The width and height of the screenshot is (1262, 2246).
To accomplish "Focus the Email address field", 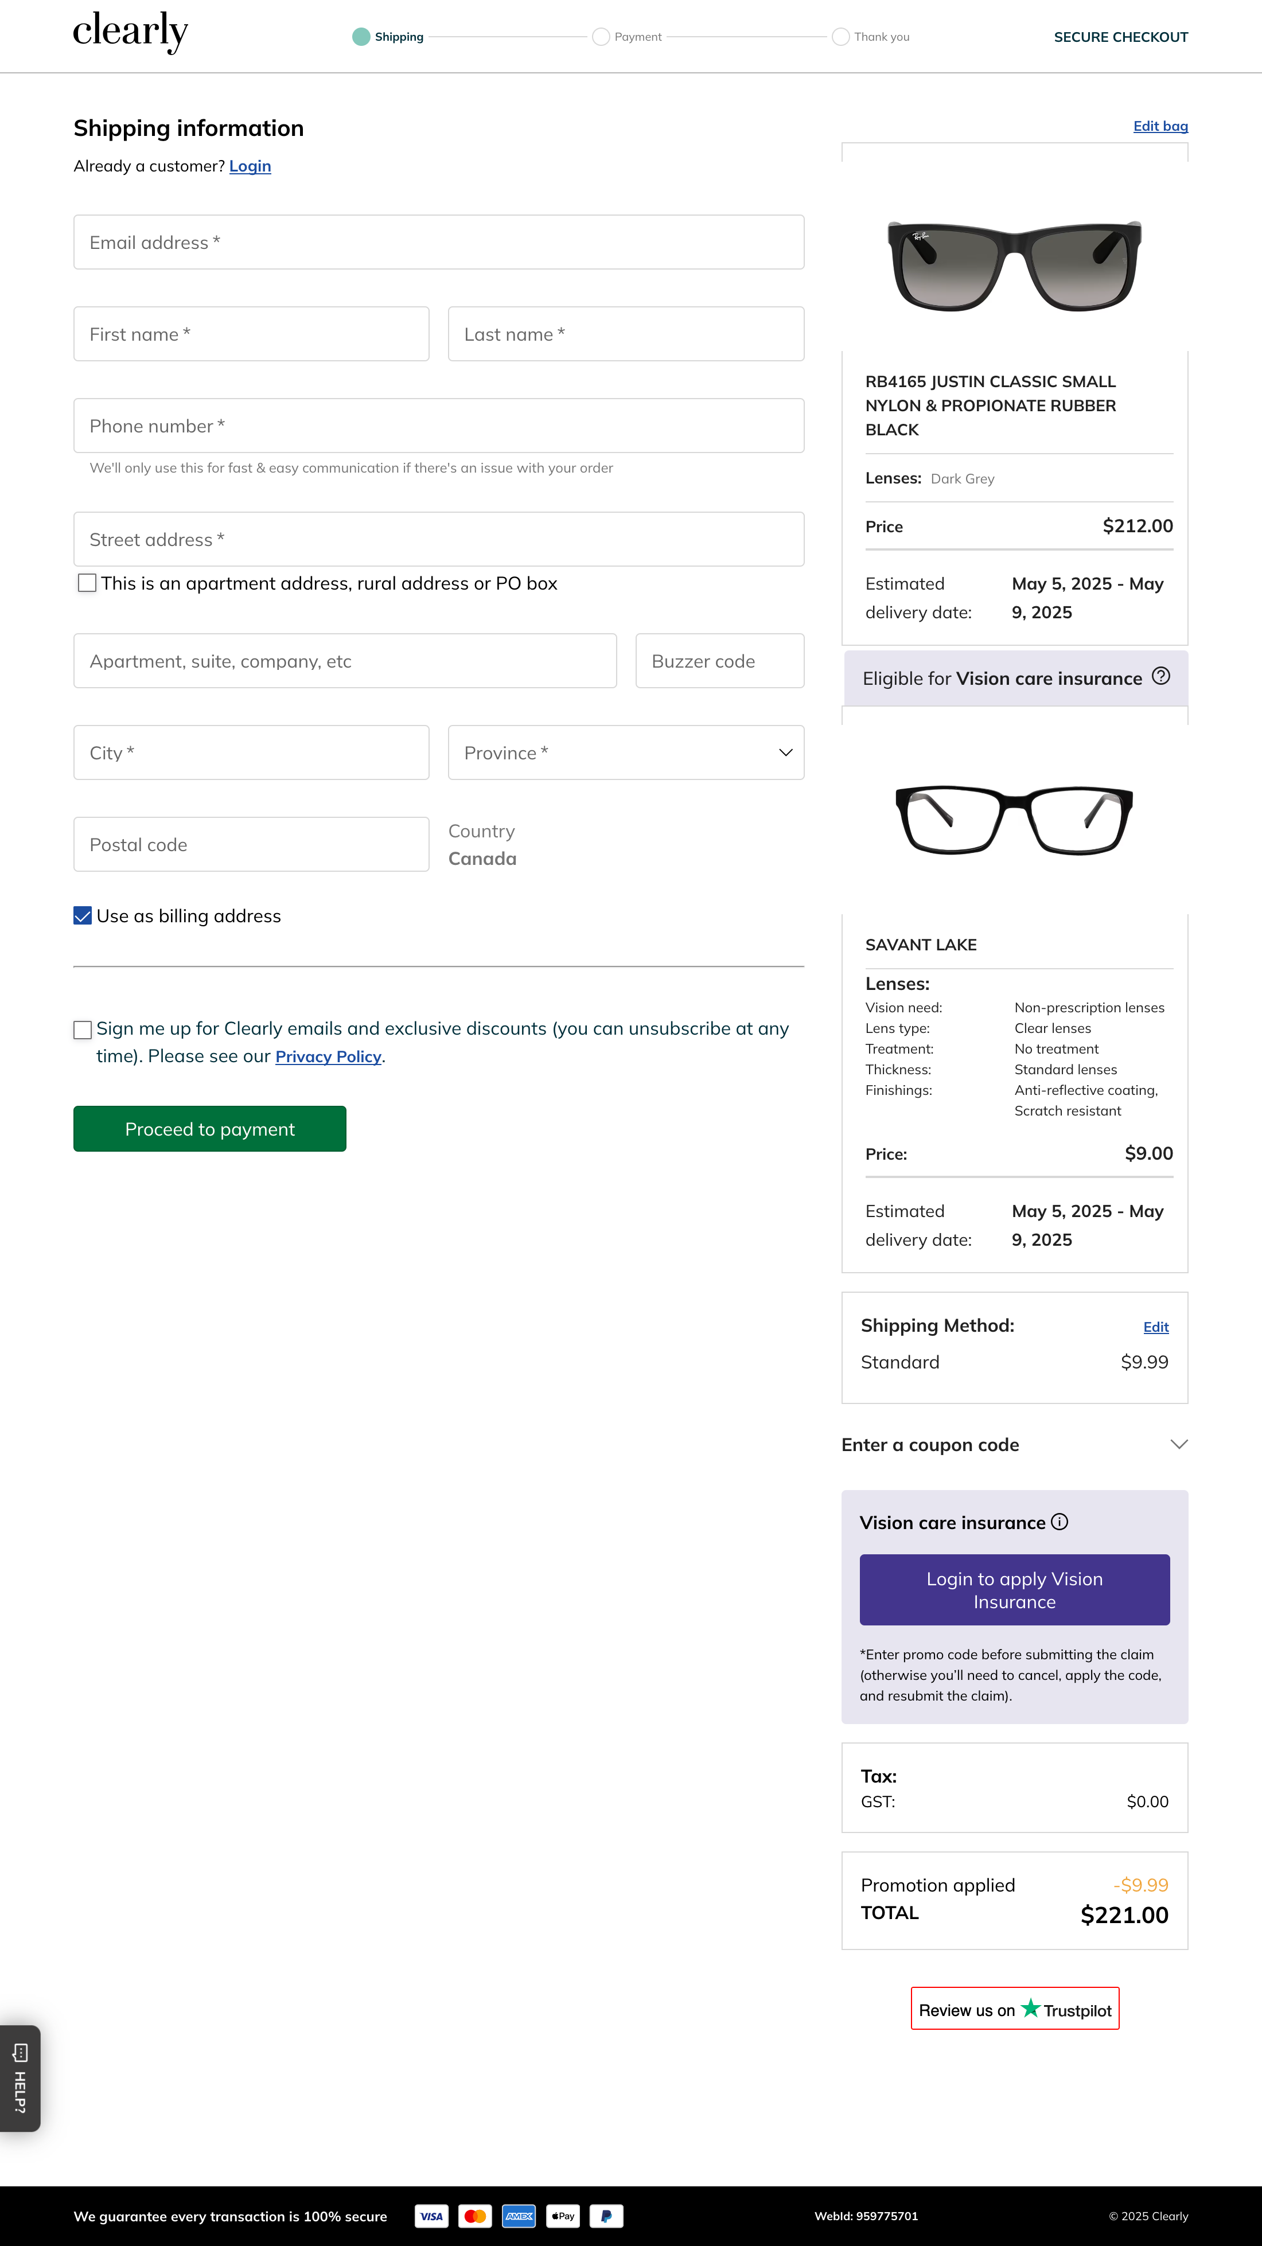I will 438,243.
